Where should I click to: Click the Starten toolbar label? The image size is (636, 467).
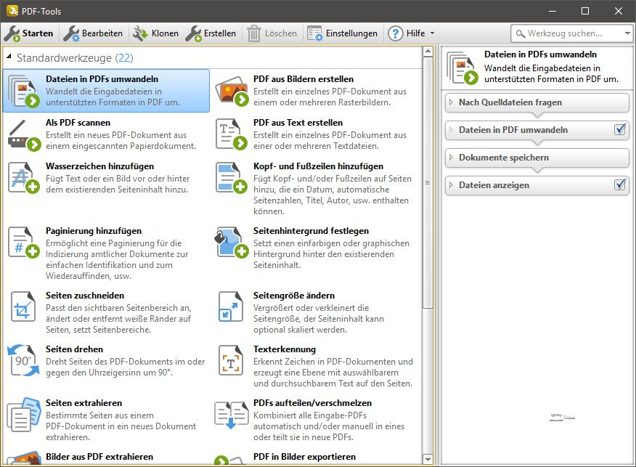point(38,33)
